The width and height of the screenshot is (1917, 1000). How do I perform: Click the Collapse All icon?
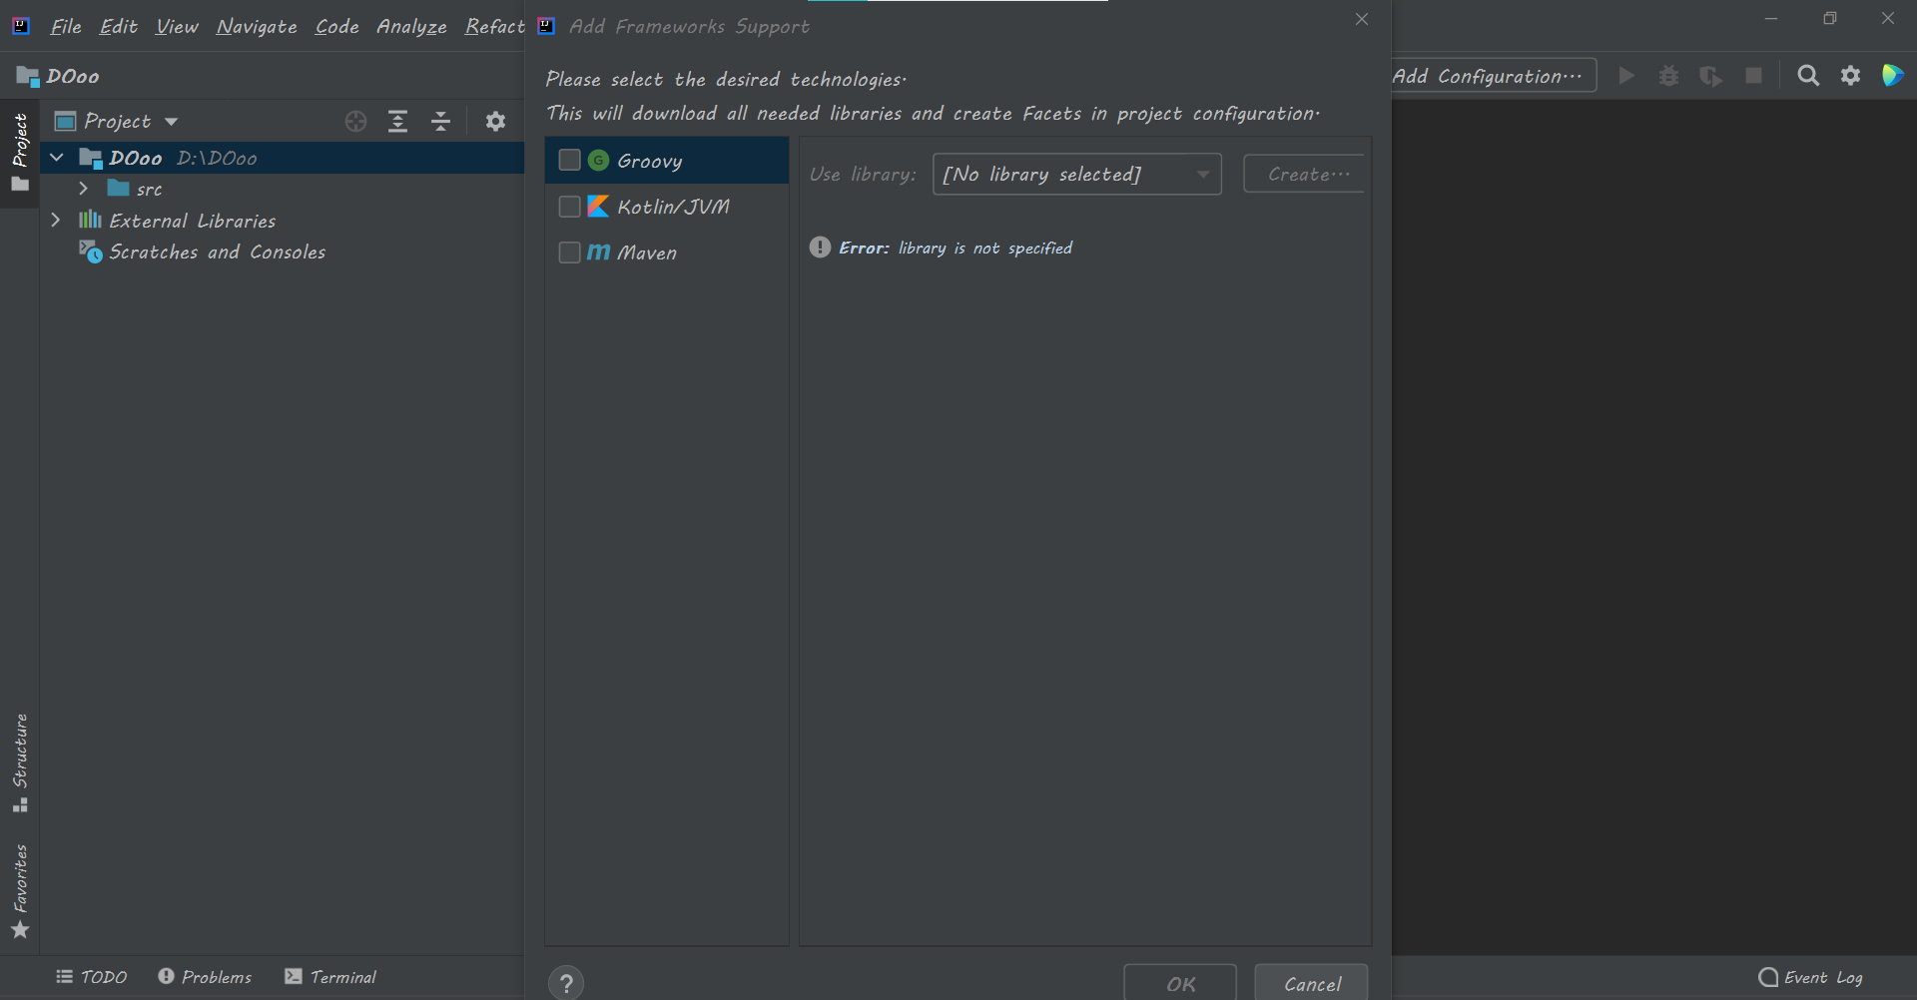point(440,122)
